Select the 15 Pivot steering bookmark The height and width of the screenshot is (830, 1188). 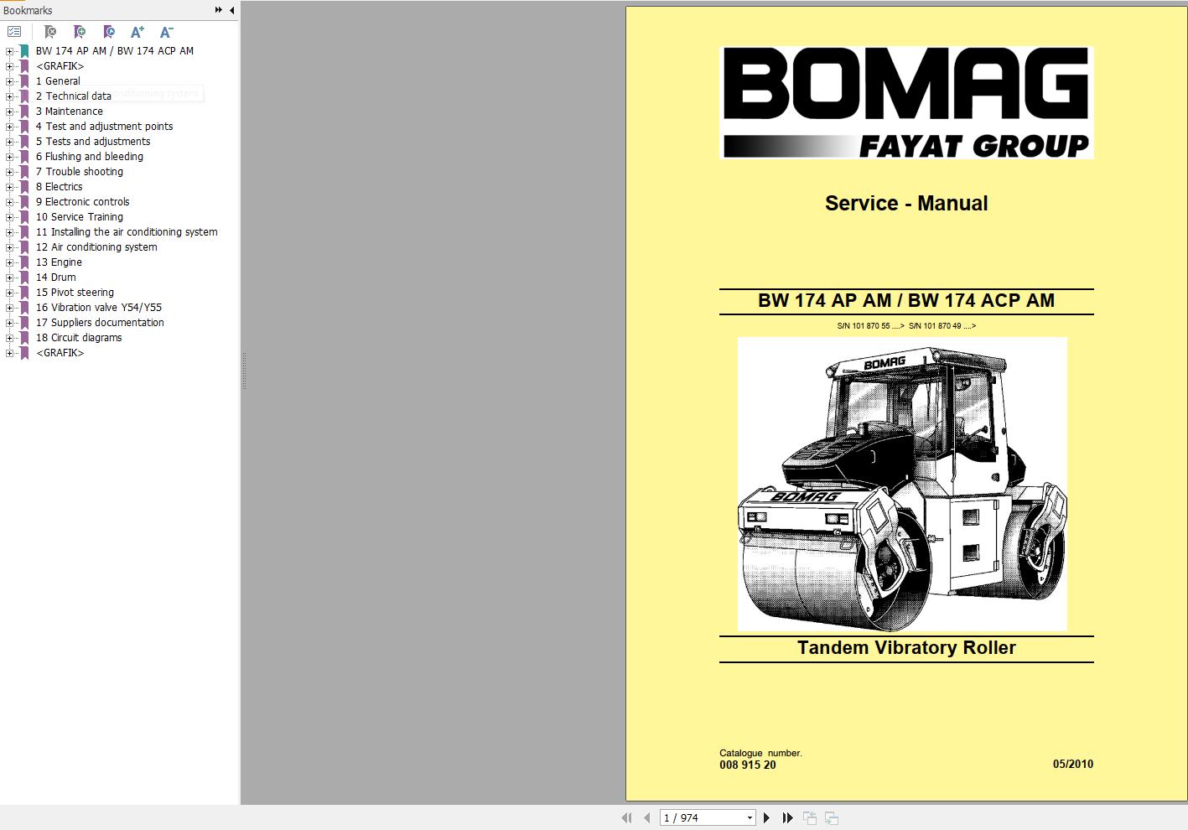75,293
